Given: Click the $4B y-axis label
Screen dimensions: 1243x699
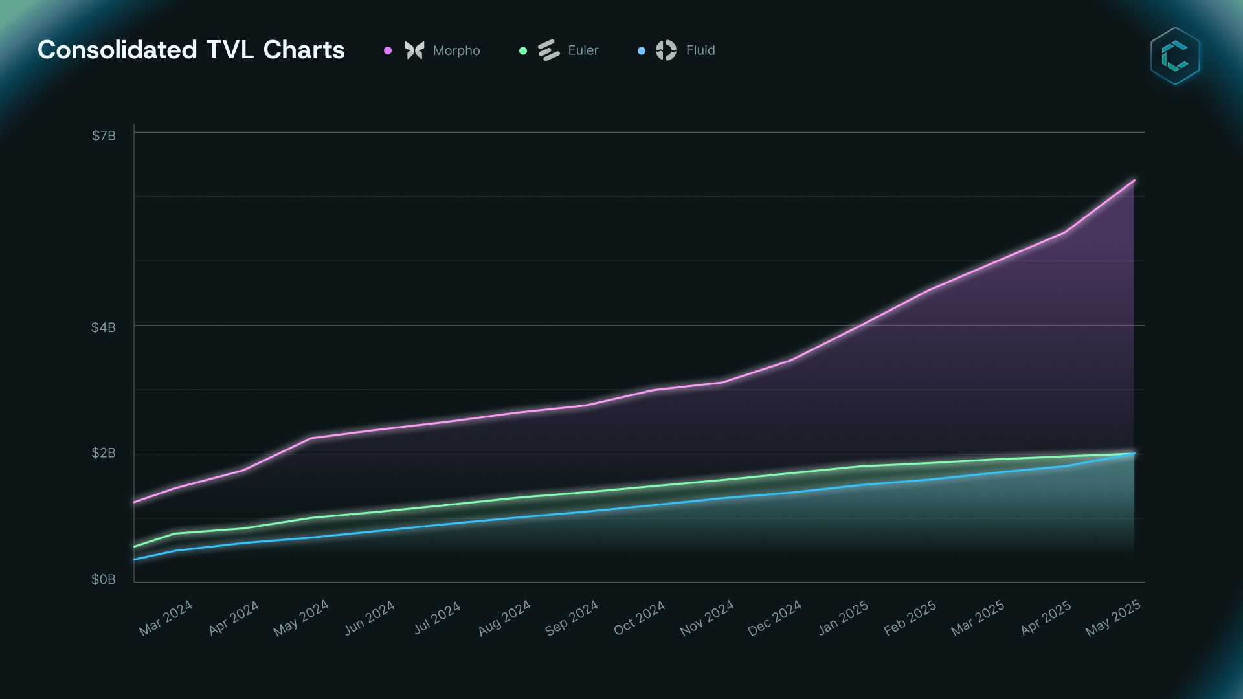Looking at the screenshot, I should coord(104,327).
